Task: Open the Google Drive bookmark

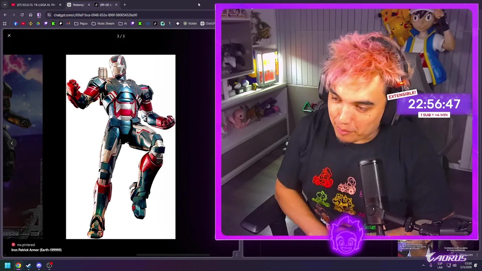Action: [38, 23]
